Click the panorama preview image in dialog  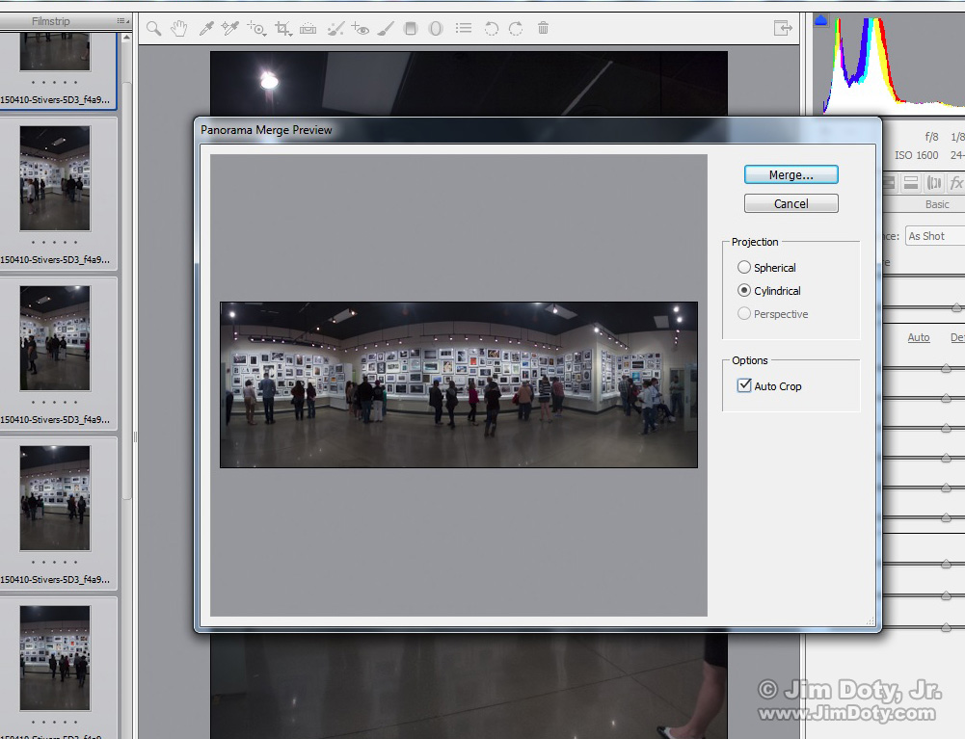[459, 384]
